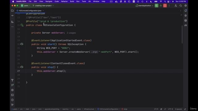198x111 pixels.
Task: Open IDE settings gear icon
Action: (186, 6)
